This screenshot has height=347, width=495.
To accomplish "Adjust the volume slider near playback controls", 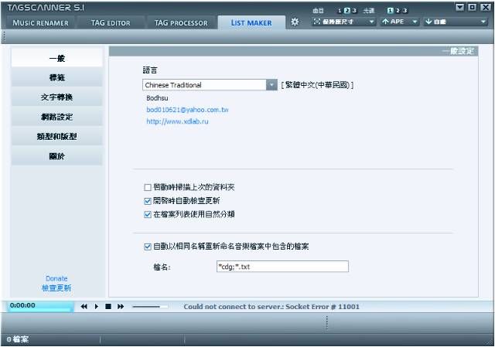I will pos(149,307).
